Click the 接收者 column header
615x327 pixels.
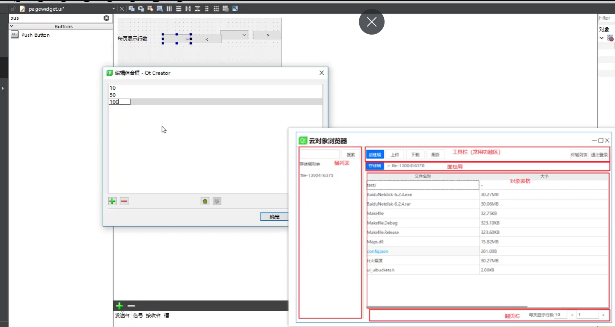(x=153, y=315)
